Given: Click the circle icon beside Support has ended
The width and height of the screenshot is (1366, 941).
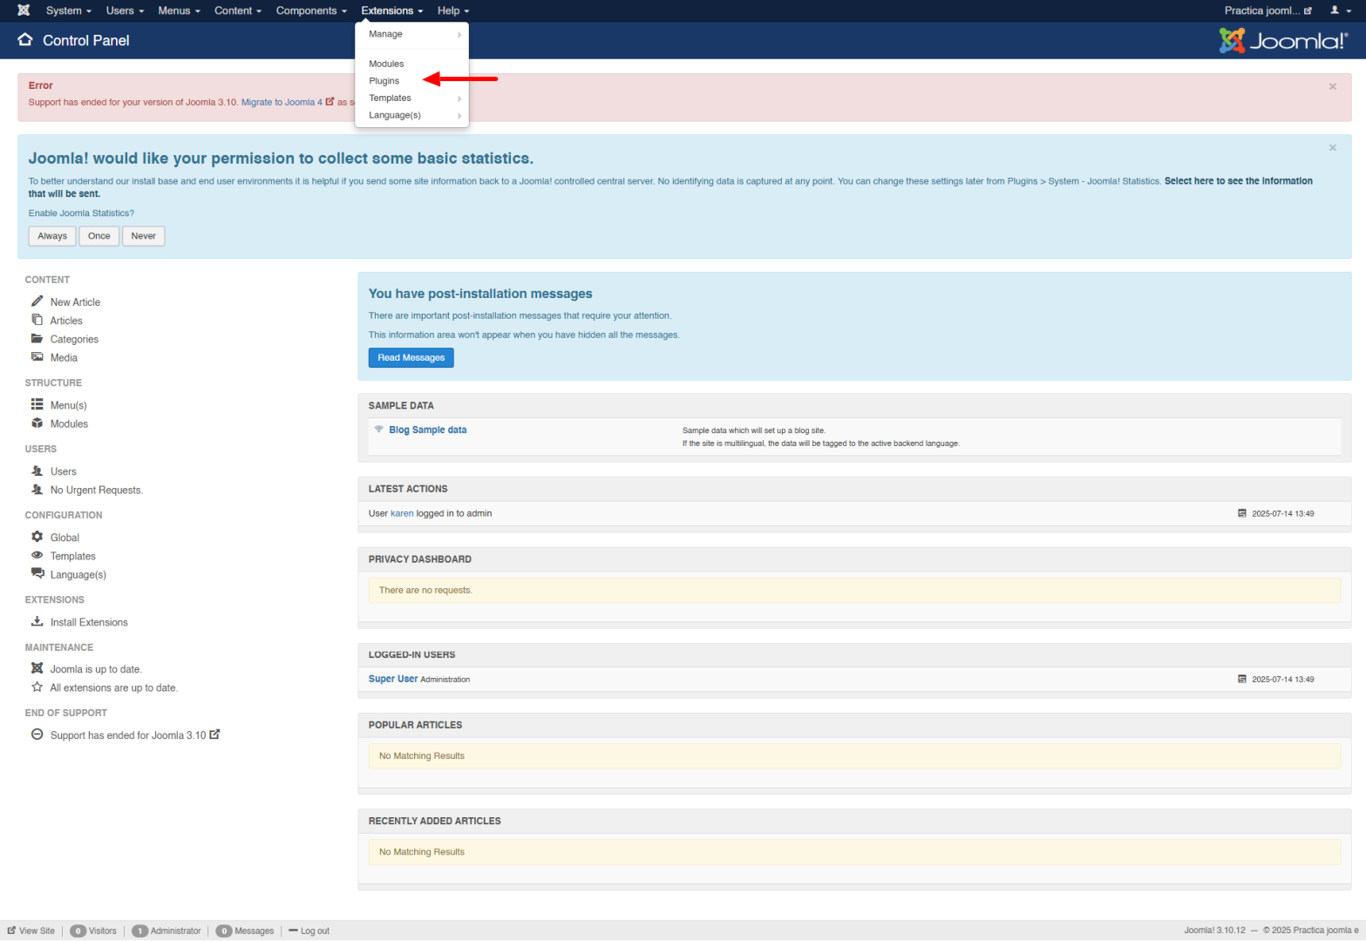Looking at the screenshot, I should [37, 735].
